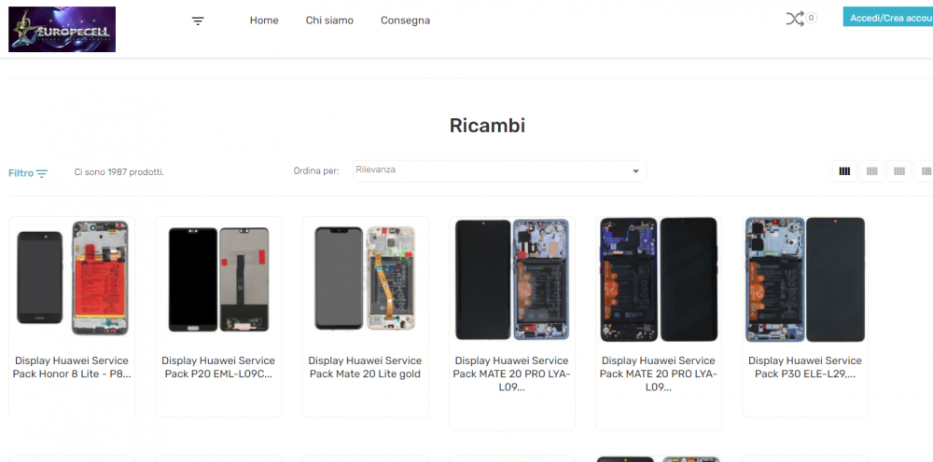Click title Display Huawei Service Pack P30 ELE-L29

805,368
